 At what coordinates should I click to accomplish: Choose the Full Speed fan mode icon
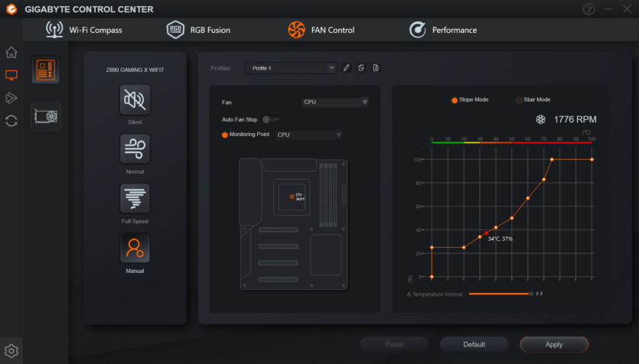coord(135,199)
